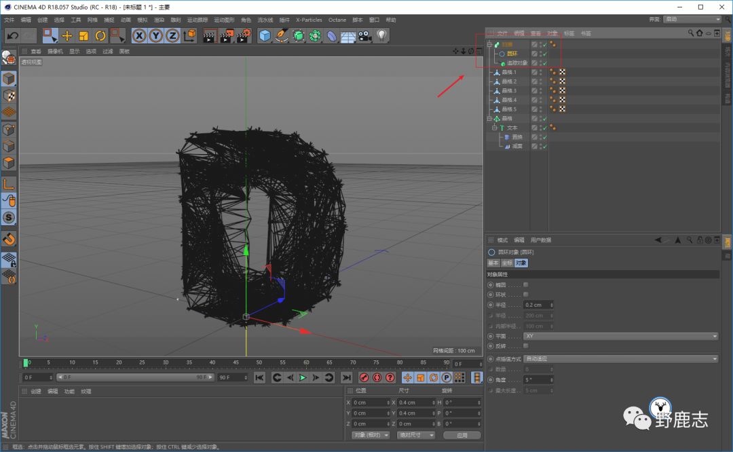733x452 pixels.
Task: Toggle the 反转 (Reverse) checkbox
Action: 526,346
